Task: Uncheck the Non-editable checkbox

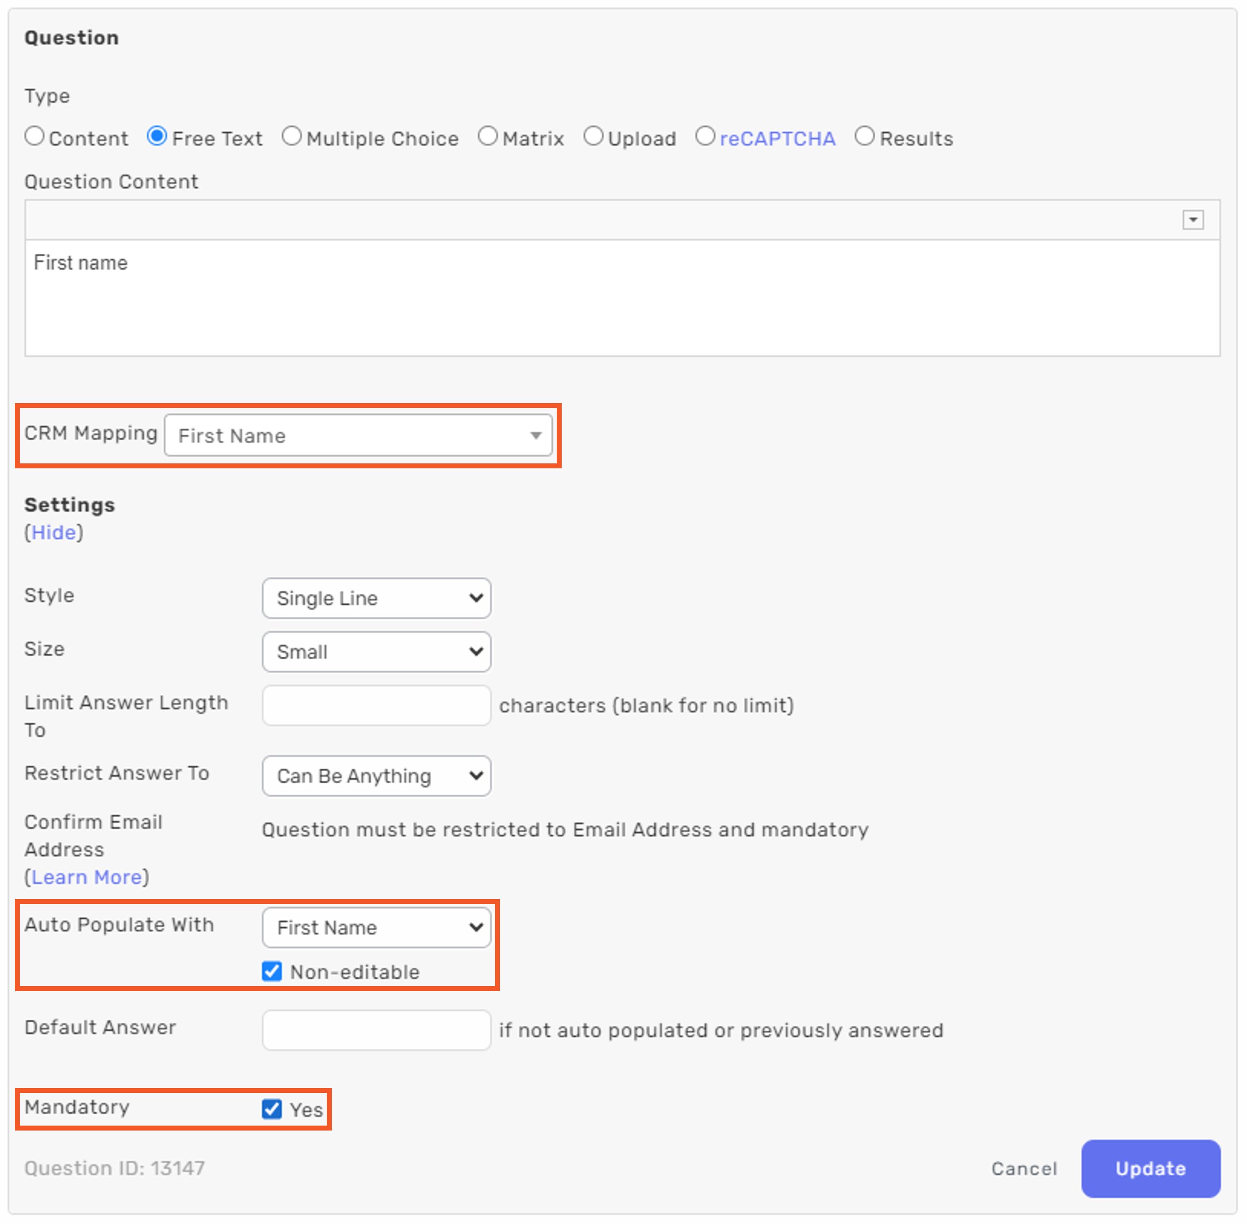Action: [x=272, y=971]
